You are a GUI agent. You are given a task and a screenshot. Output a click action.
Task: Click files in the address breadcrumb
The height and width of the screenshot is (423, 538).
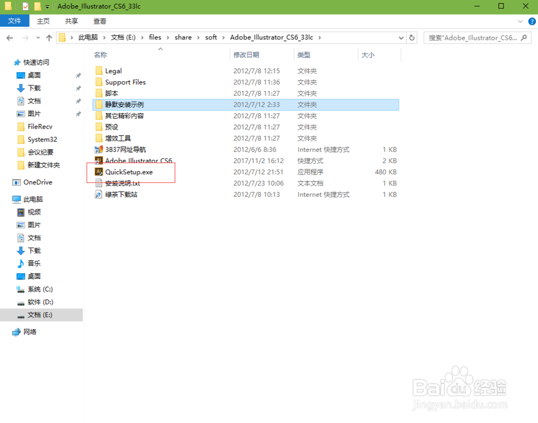155,38
